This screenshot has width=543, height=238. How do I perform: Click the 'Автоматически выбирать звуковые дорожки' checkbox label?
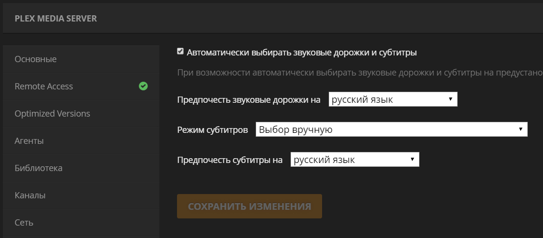click(x=302, y=53)
